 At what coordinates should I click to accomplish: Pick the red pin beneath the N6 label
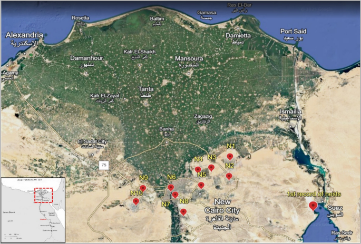coord(171,188)
